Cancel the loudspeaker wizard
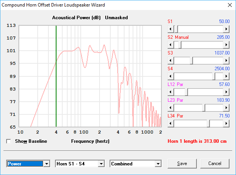The width and height of the screenshot is (236, 175). click(x=215, y=163)
